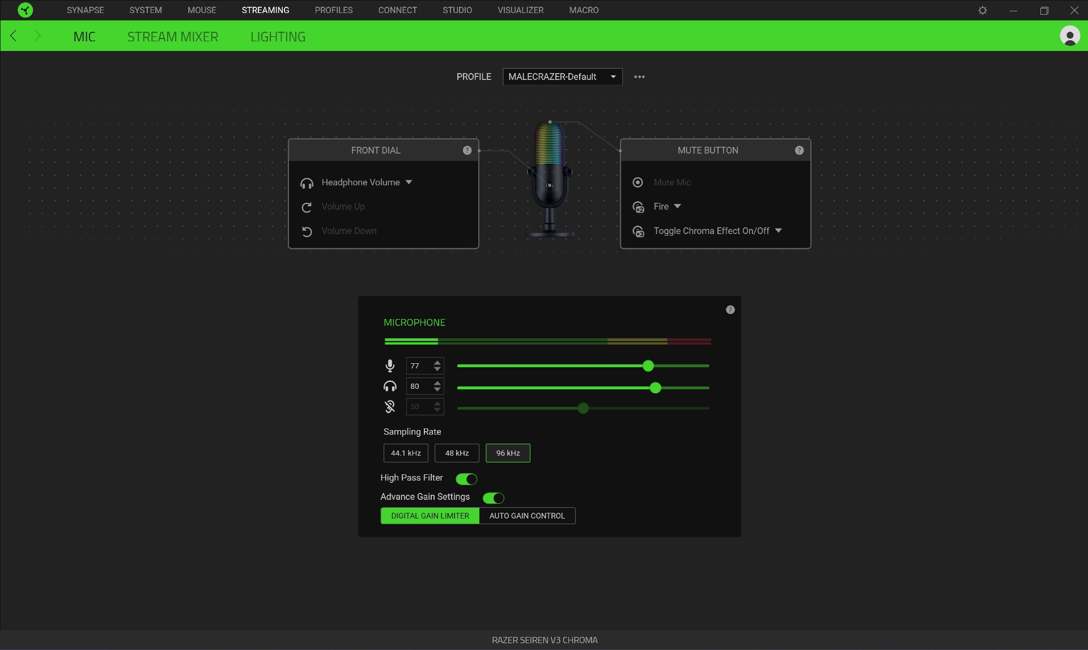Click the microphone volume slider handle
The height and width of the screenshot is (650, 1088).
[648, 366]
